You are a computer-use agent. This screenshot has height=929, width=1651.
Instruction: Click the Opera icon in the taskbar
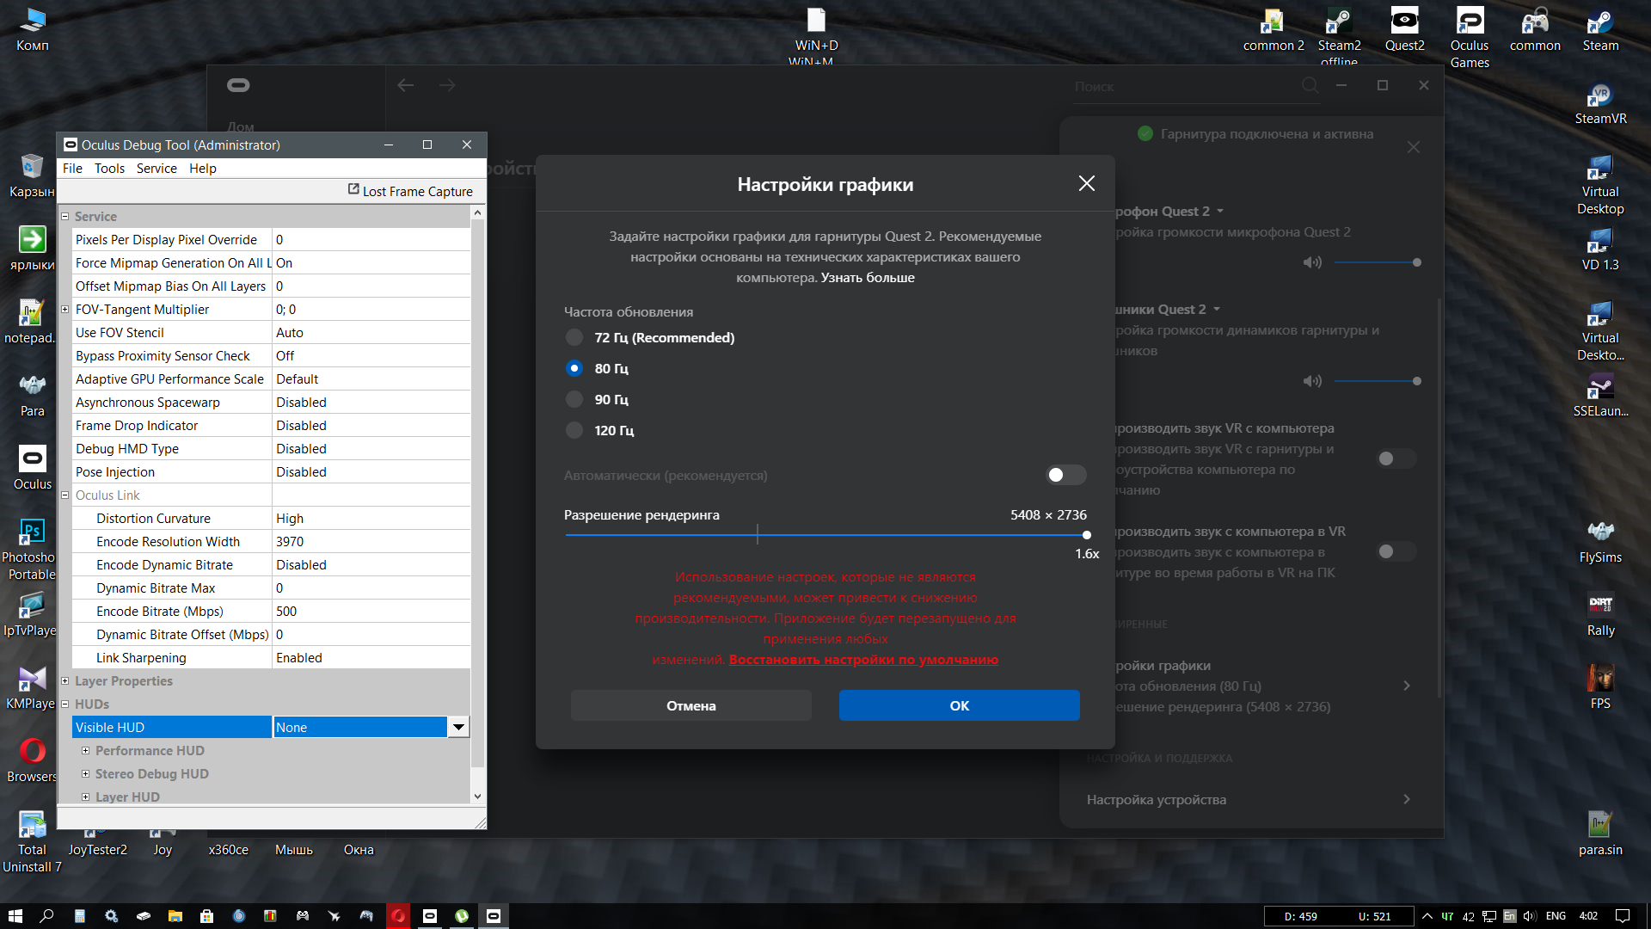[x=398, y=916]
